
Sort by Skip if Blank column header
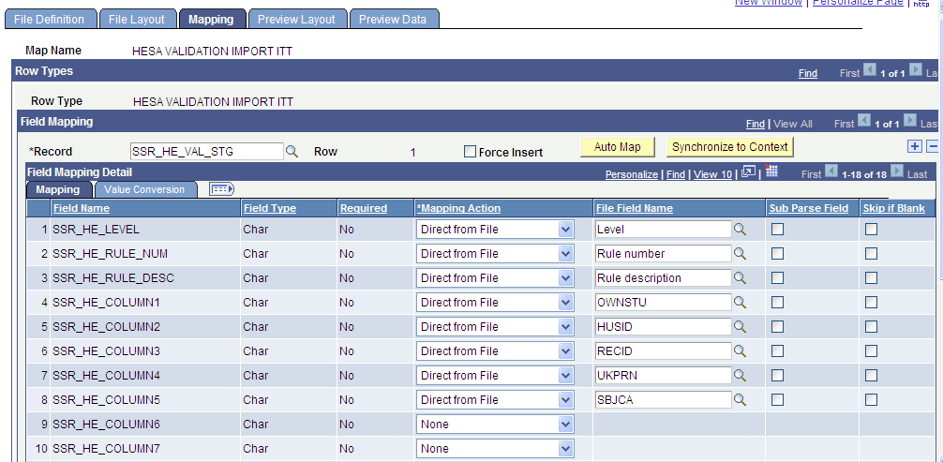click(x=894, y=208)
